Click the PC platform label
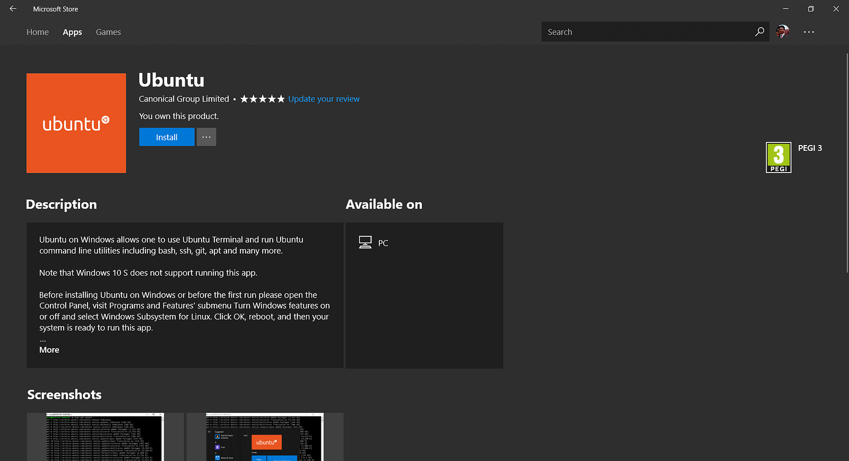849x461 pixels. [x=383, y=243]
